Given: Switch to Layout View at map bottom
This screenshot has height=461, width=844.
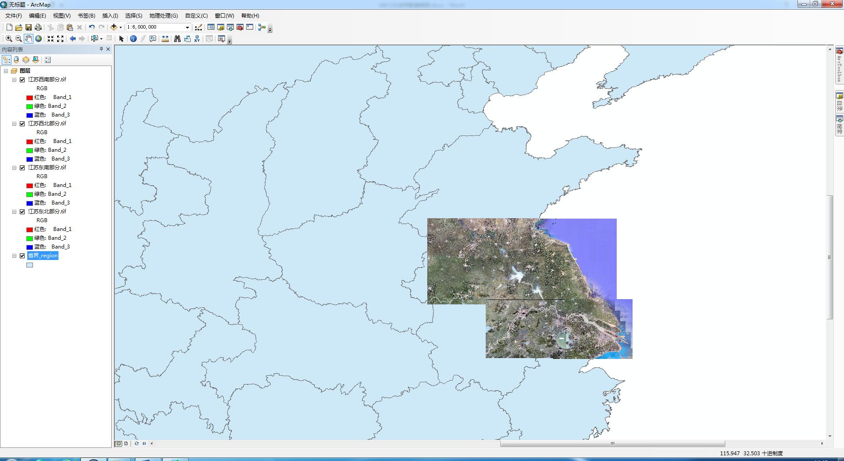Looking at the screenshot, I should coord(126,443).
